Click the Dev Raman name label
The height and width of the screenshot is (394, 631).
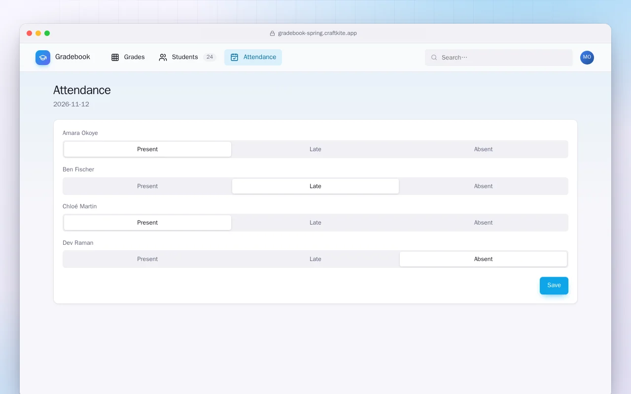click(x=78, y=243)
